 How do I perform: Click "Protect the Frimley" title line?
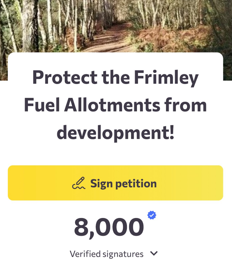pyautogui.click(x=115, y=77)
